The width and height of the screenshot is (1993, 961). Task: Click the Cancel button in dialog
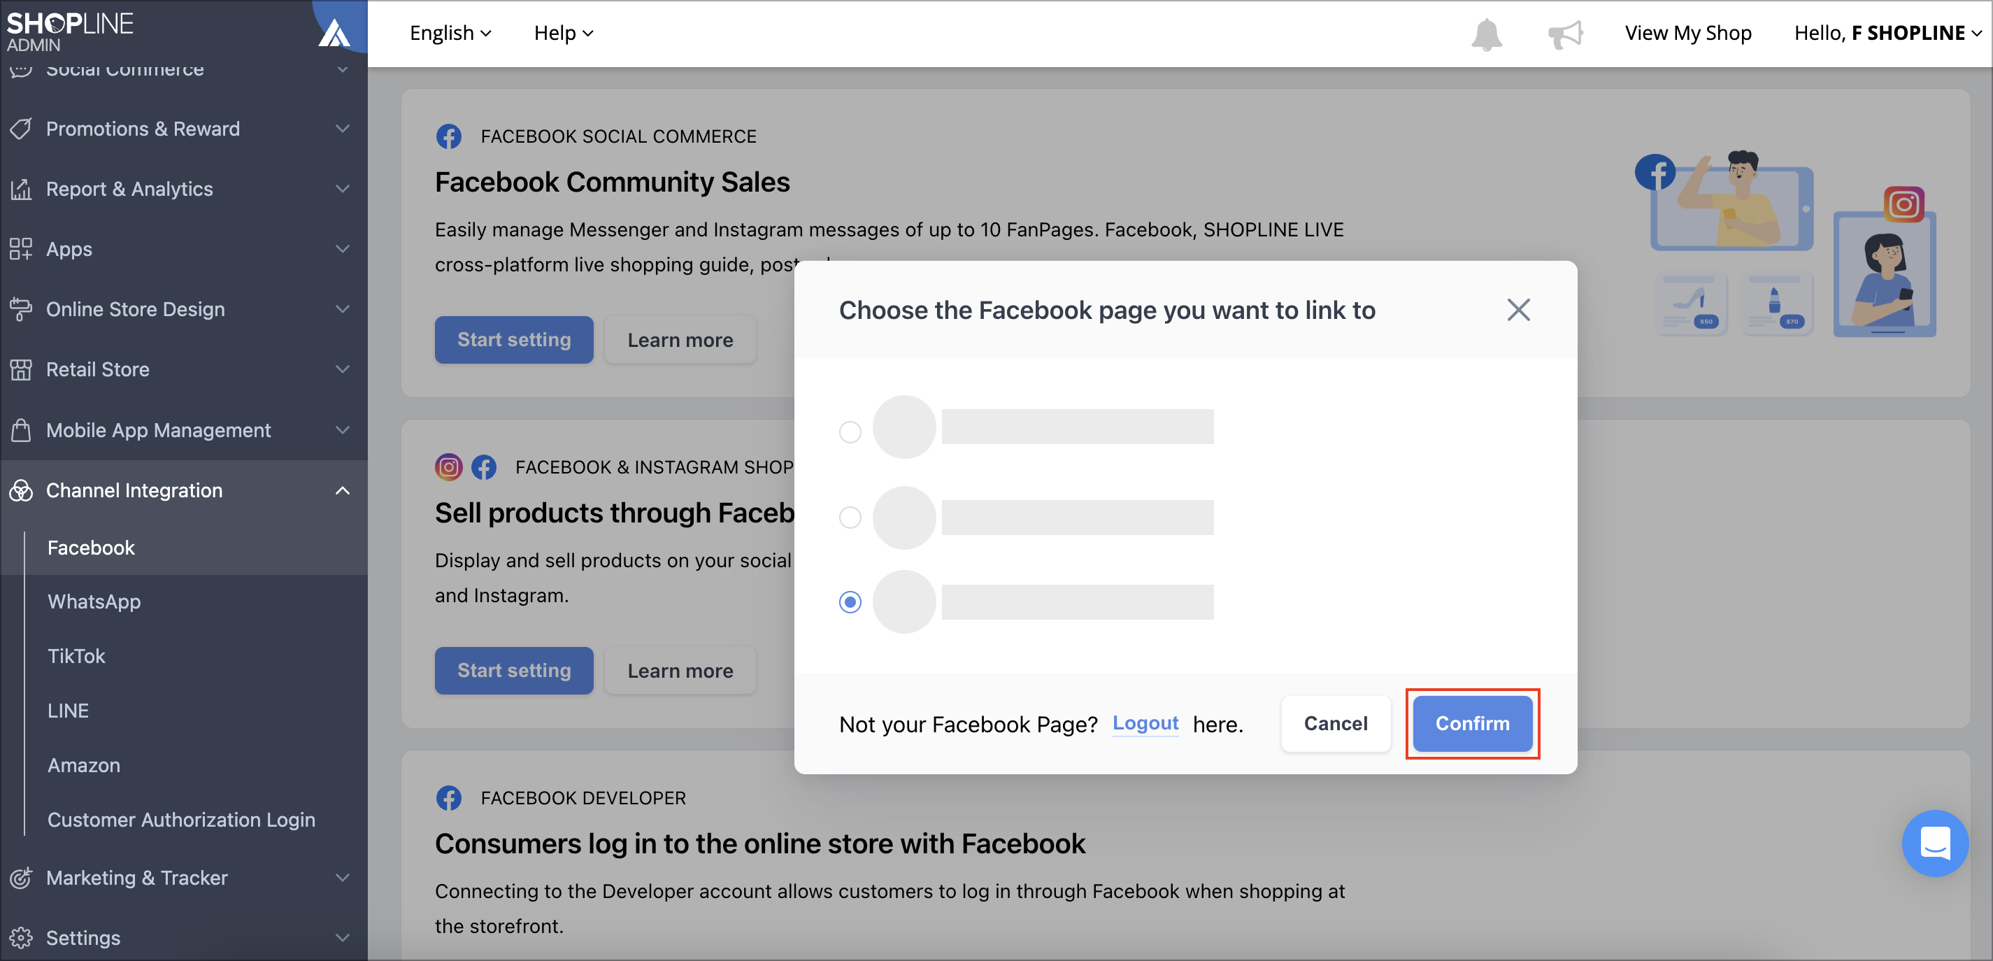[x=1336, y=723]
